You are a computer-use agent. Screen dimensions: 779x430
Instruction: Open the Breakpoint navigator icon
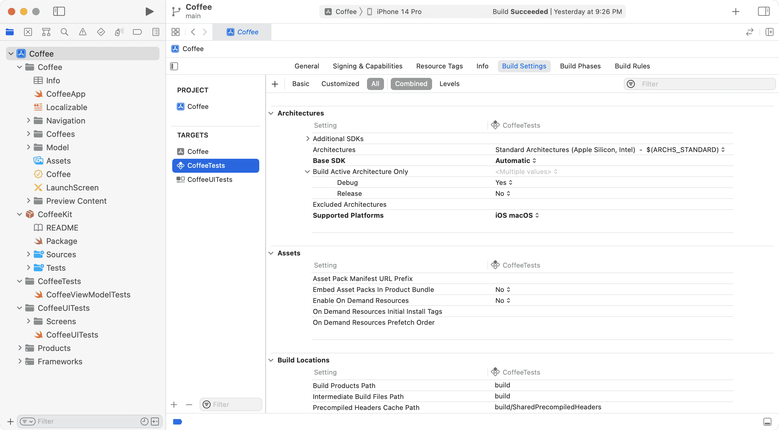(x=137, y=32)
